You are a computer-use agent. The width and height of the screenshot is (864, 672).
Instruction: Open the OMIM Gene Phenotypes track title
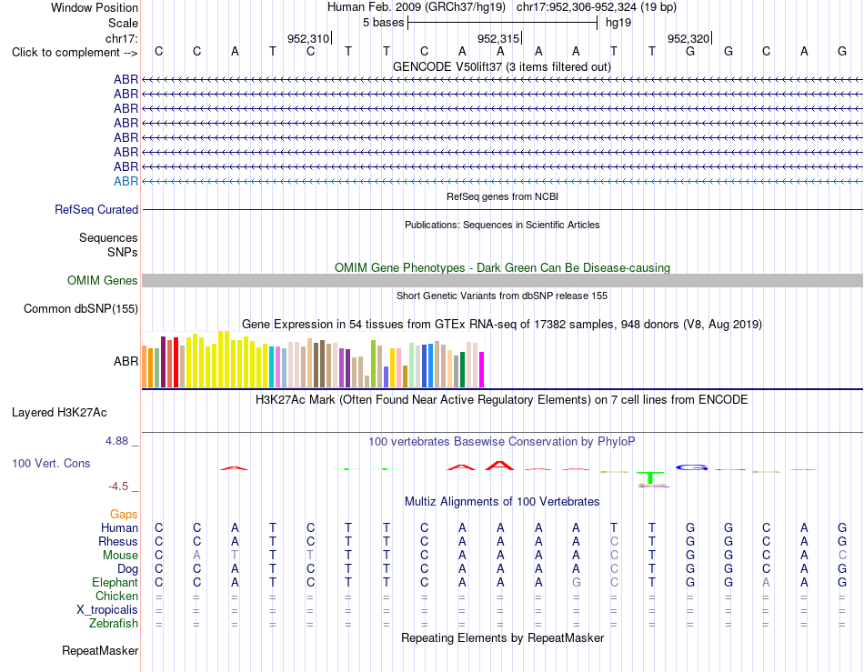click(x=502, y=268)
